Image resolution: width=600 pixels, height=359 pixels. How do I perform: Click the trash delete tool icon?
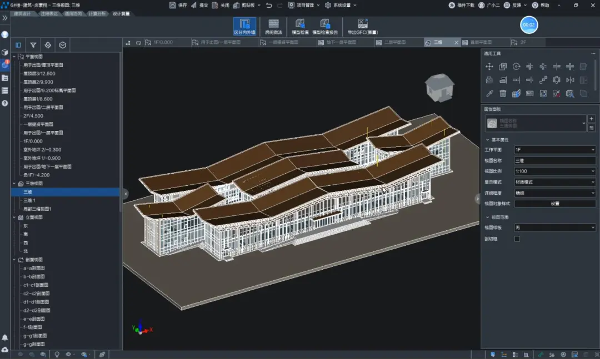[x=503, y=93]
